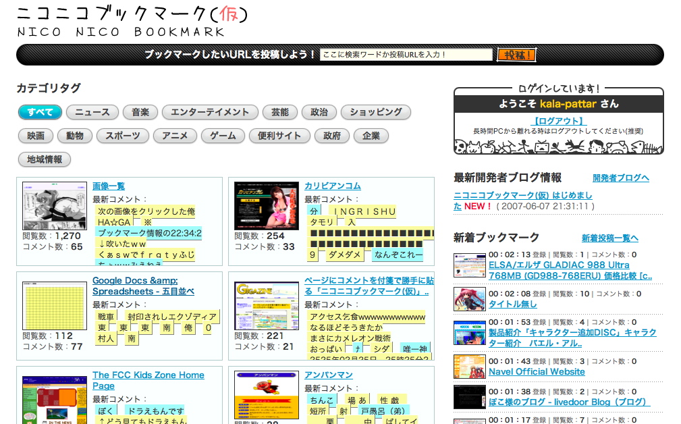This screenshot has width=681, height=424.
Task: Open the アンパンマン bookmark link
Action: point(329,375)
